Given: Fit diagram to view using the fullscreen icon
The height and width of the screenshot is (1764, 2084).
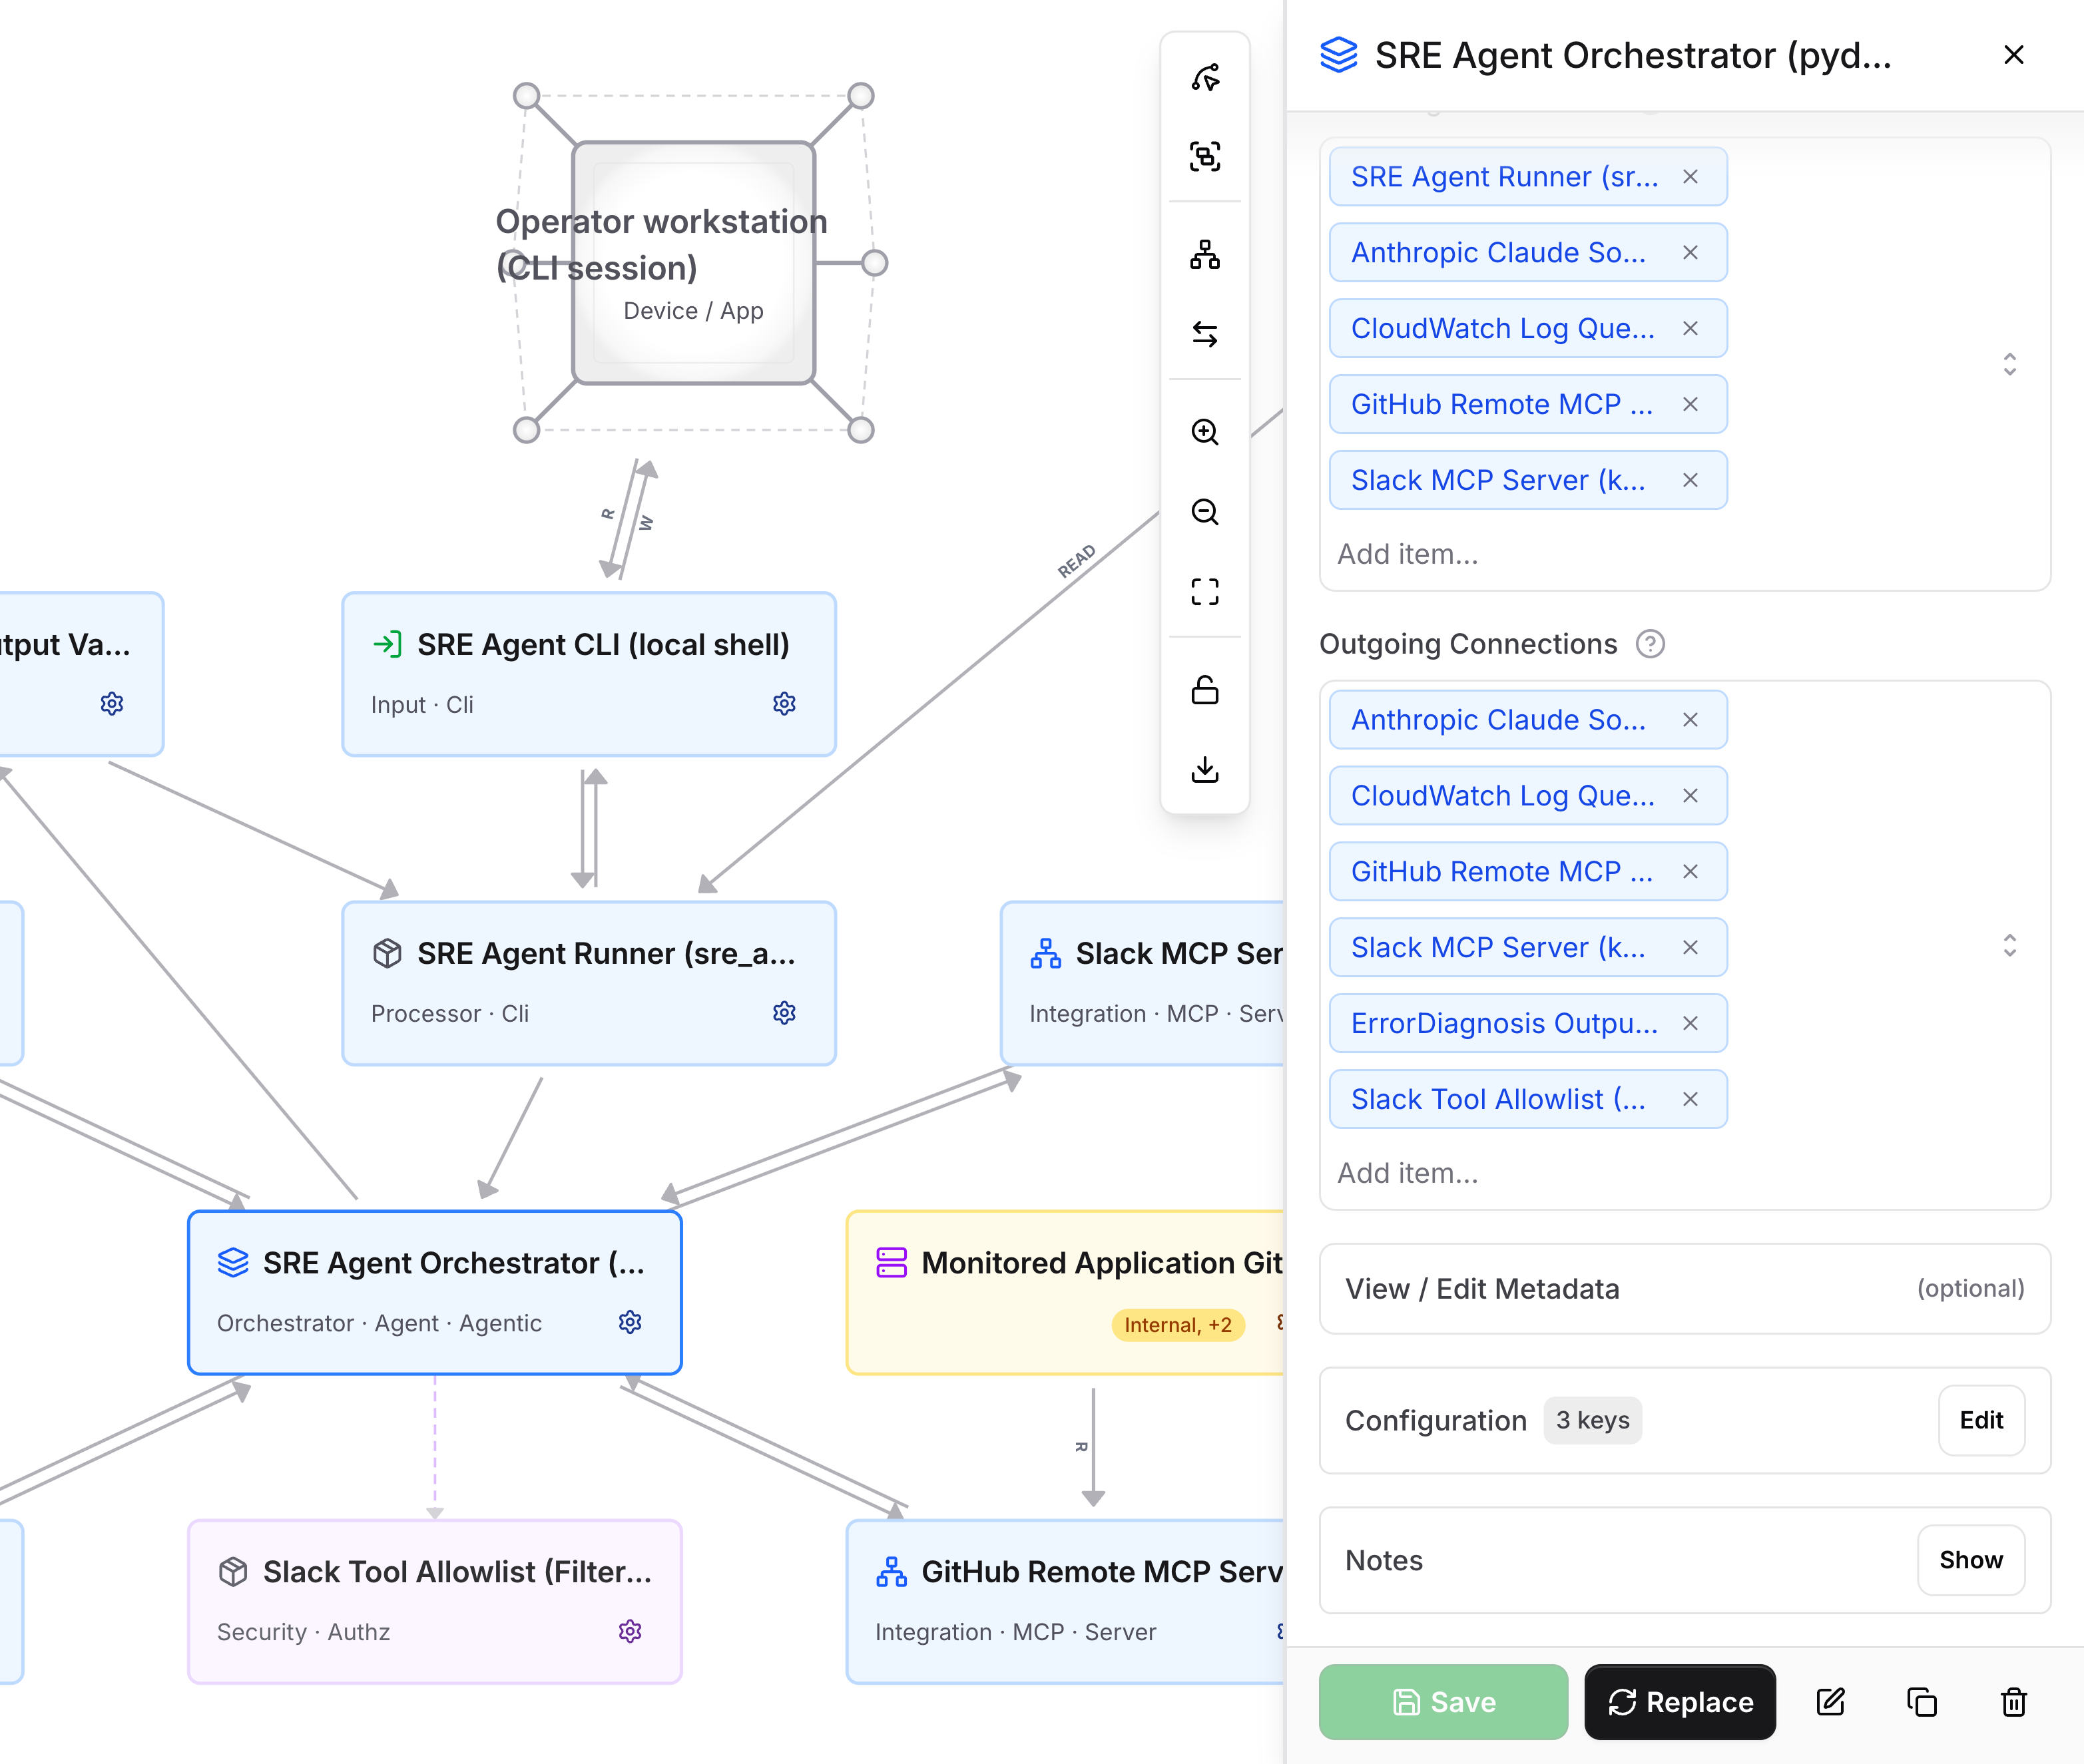Looking at the screenshot, I should (x=1205, y=592).
